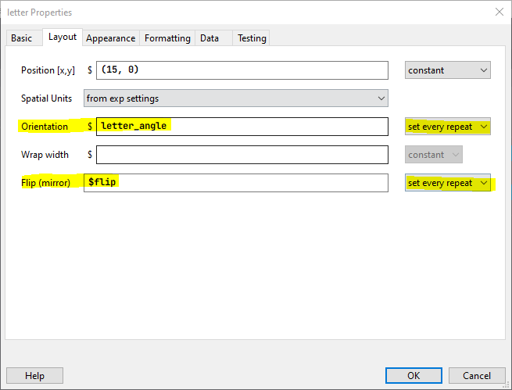Viewport: 512px width, 390px height.
Task: Open Orientation's set every repeat dropdown
Action: (448, 127)
